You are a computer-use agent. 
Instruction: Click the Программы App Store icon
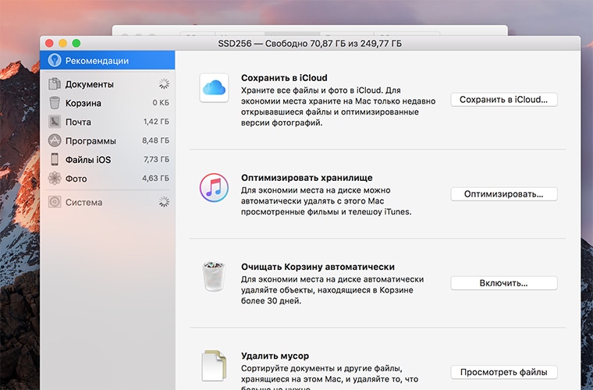point(55,140)
